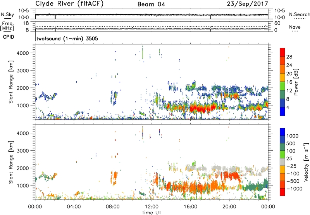Click the 'twofsound (1-min) 3505' text

(67, 38)
